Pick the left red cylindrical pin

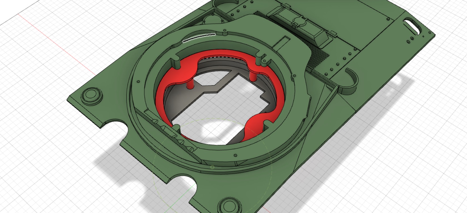189,84
